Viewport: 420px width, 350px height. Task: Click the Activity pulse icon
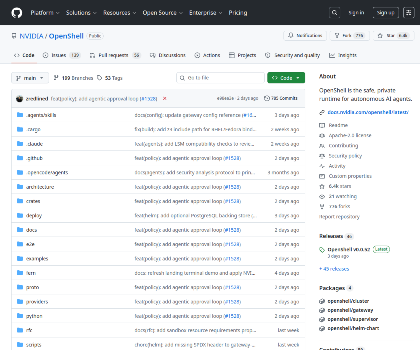coord(322,166)
